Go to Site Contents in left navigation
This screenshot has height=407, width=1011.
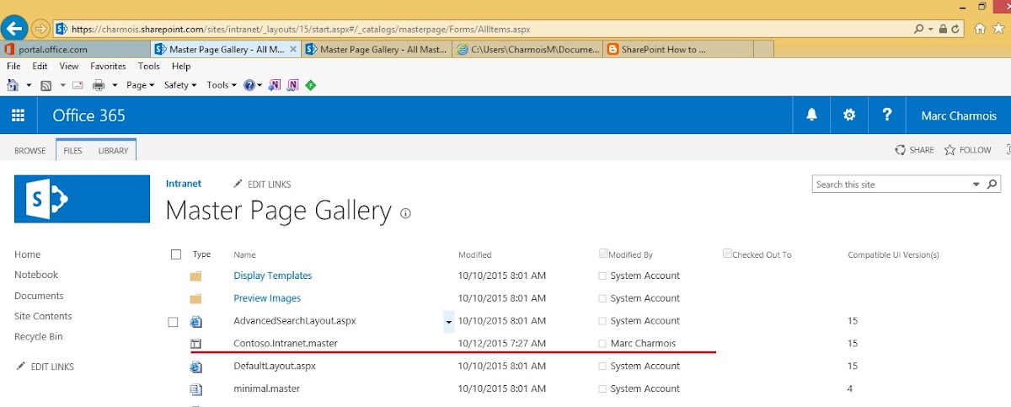[x=43, y=317]
